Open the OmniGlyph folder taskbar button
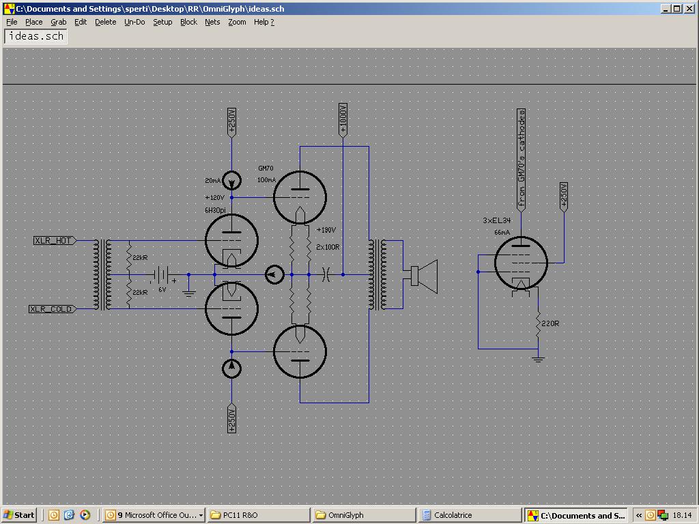699x524 pixels. coord(364,515)
